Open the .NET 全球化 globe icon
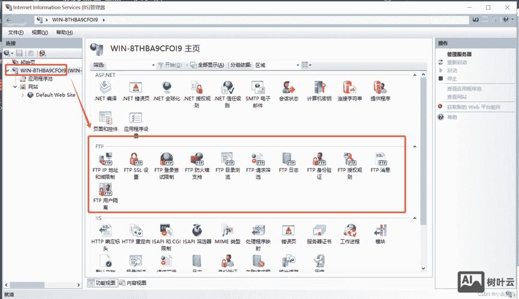This screenshot has width=519, height=299. pyautogui.click(x=167, y=91)
